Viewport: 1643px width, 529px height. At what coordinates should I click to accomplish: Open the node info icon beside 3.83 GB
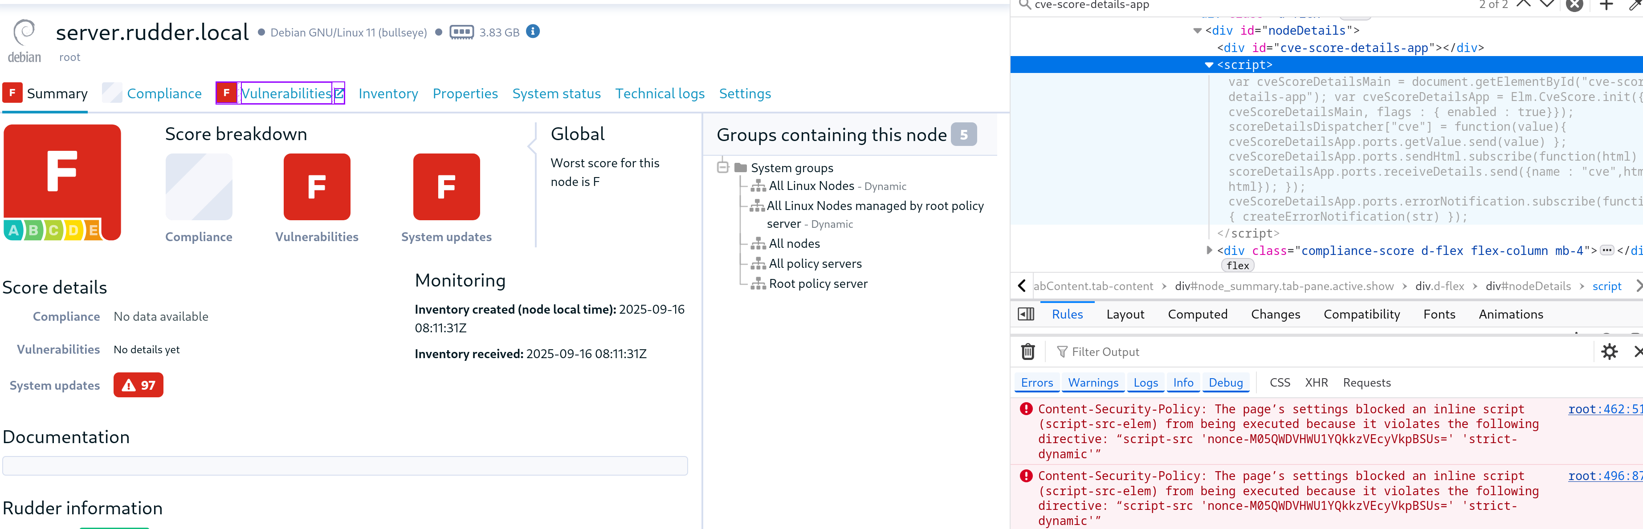tap(533, 31)
